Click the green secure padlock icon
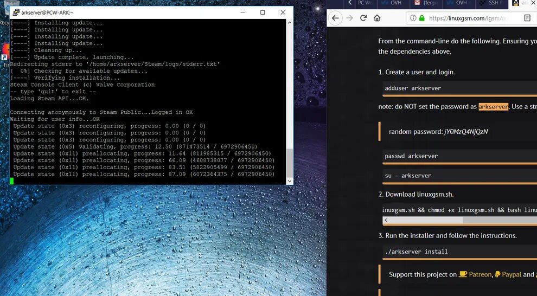Screen dimensions: 537x296 pos(421,18)
